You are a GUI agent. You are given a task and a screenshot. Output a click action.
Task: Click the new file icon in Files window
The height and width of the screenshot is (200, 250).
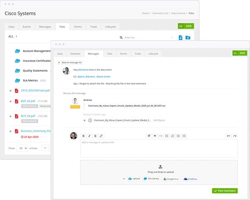click(181, 38)
